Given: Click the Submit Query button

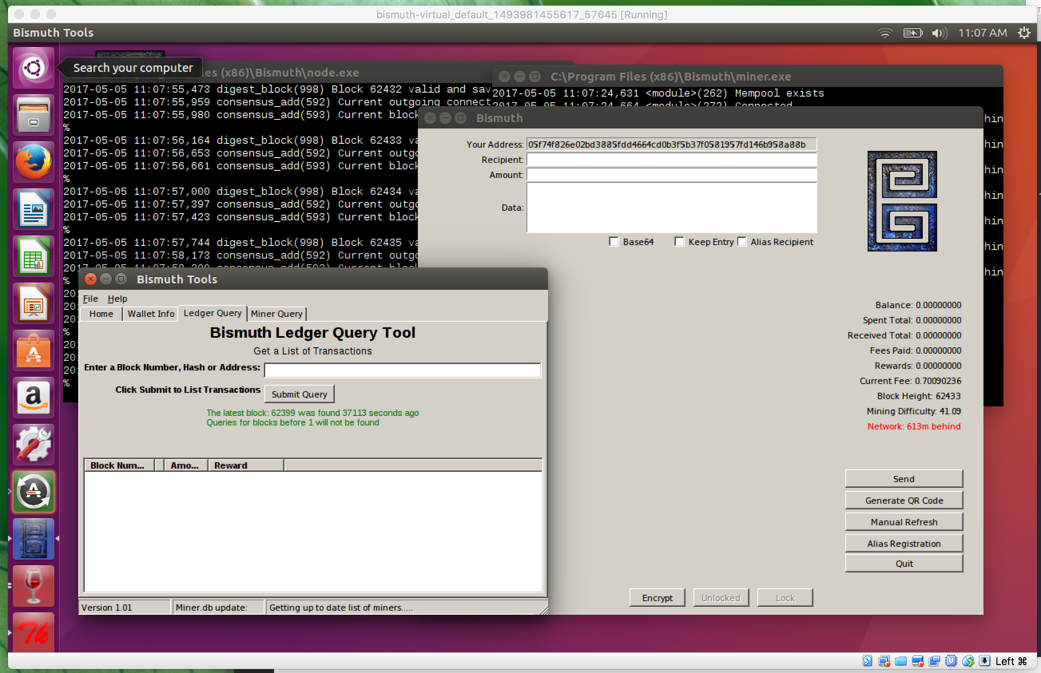Looking at the screenshot, I should [x=299, y=394].
